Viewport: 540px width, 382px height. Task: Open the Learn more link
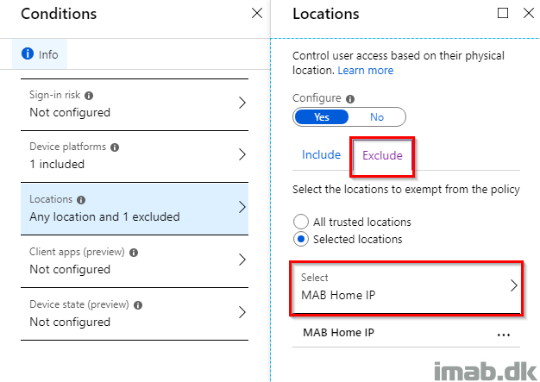(366, 71)
